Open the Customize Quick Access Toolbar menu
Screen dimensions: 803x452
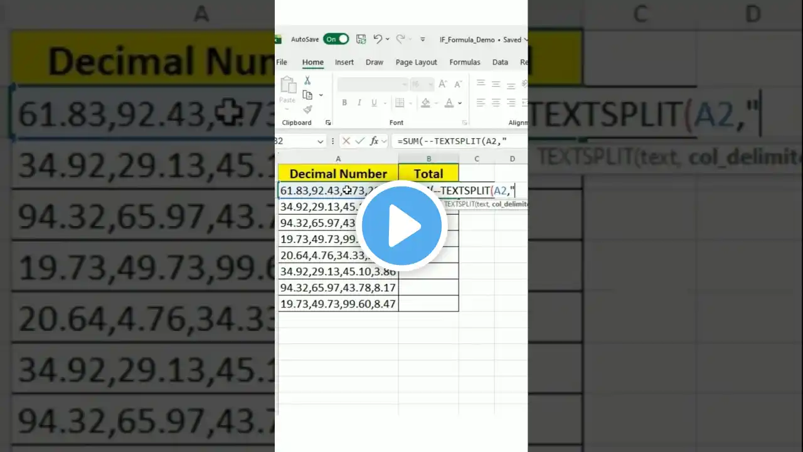coord(423,40)
